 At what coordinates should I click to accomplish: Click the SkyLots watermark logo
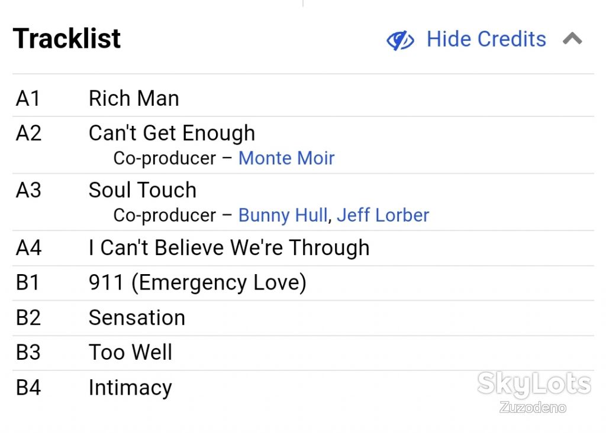[534, 383]
